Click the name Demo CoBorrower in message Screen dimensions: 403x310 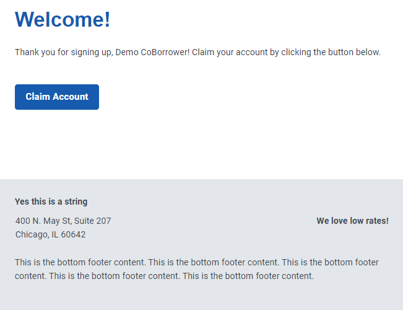point(152,52)
